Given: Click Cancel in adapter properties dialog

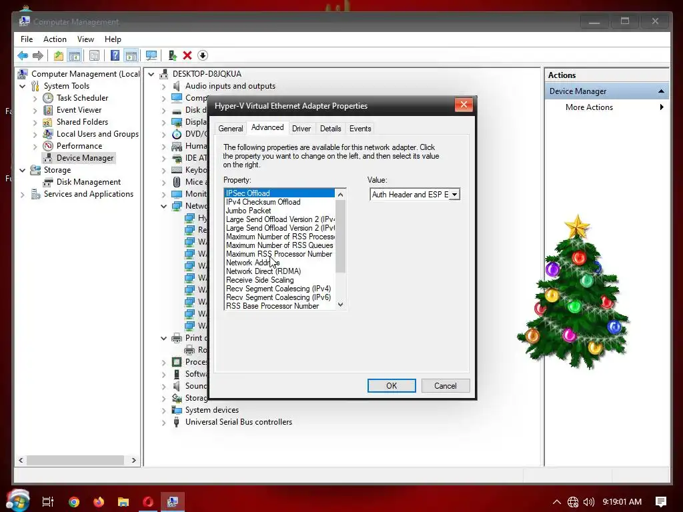Looking at the screenshot, I should [445, 386].
